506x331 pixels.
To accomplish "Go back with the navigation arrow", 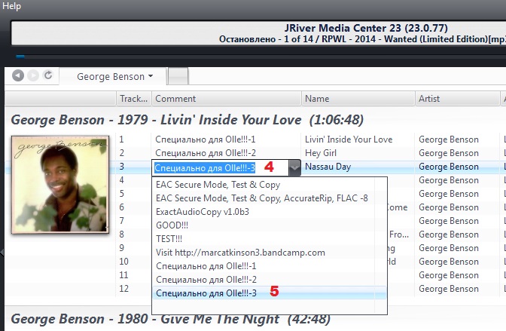I will 18,75.
